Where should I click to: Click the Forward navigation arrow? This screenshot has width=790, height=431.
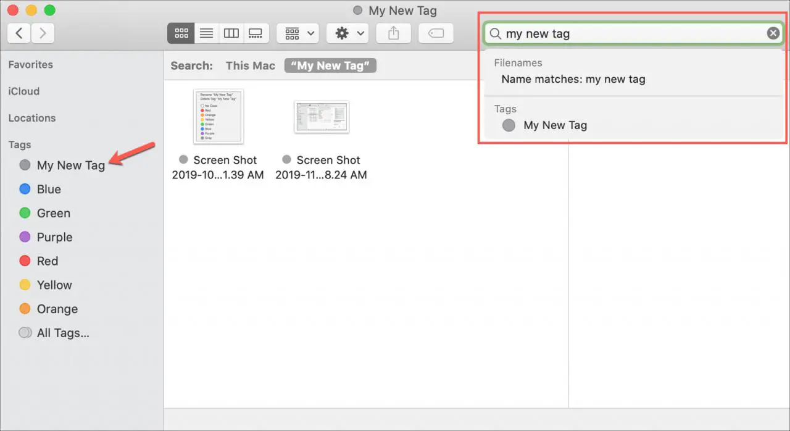click(x=43, y=33)
